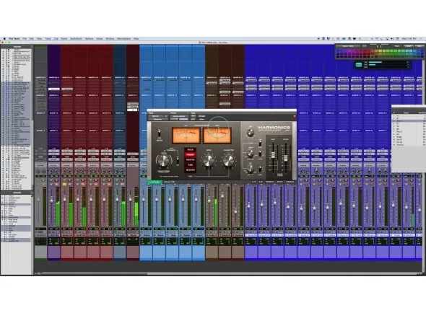This screenshot has width=426, height=313.
Task: Open the Pro Tools application menu
Action: pyautogui.click(x=14, y=39)
